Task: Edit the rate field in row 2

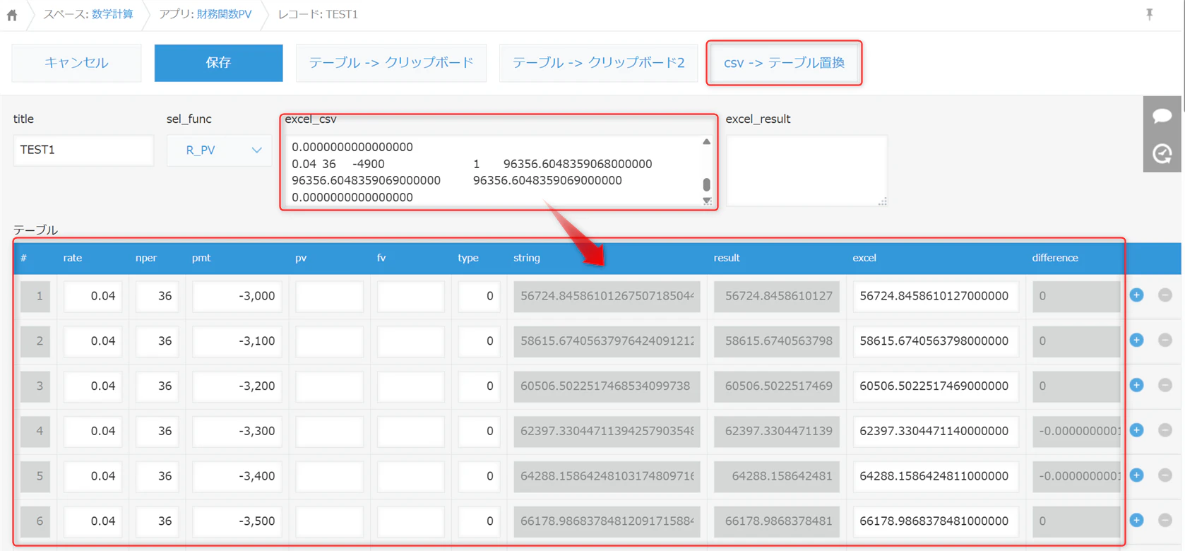Action: click(93, 341)
